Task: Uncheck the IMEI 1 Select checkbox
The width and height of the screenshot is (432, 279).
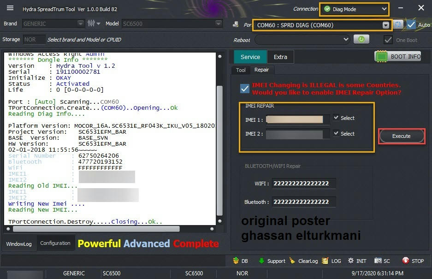Action: [336, 118]
